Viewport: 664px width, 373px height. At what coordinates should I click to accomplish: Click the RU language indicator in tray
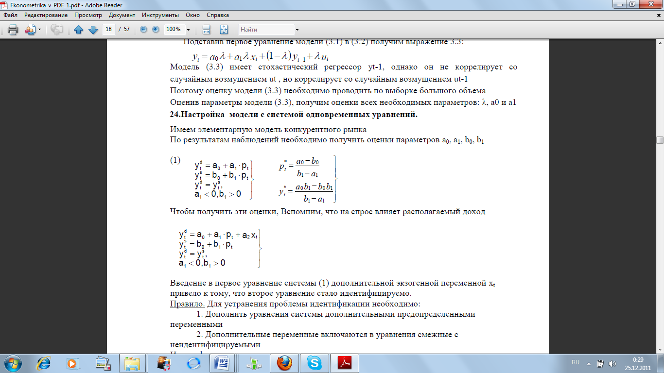click(x=576, y=363)
